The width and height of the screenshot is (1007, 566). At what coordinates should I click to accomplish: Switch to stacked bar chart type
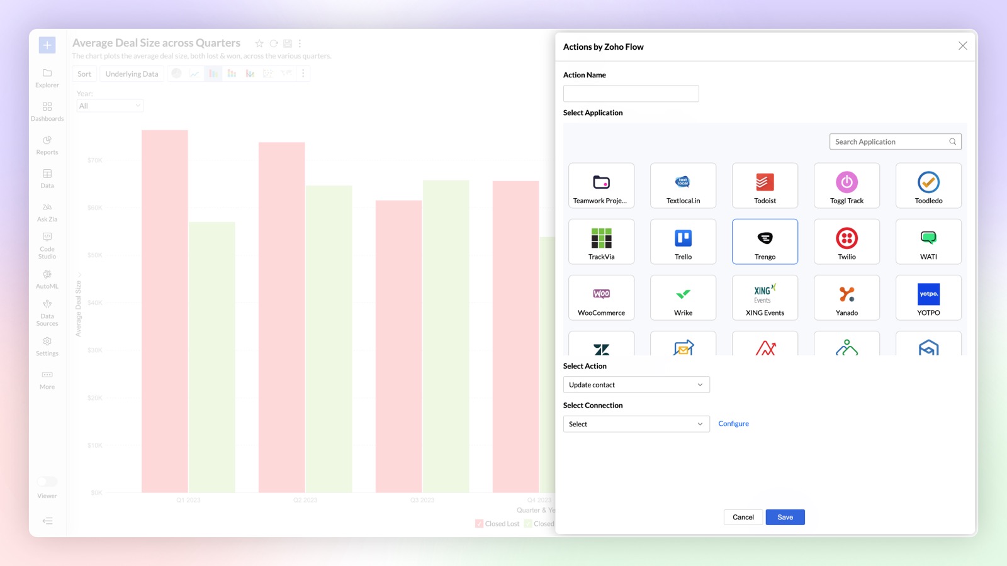pos(232,74)
